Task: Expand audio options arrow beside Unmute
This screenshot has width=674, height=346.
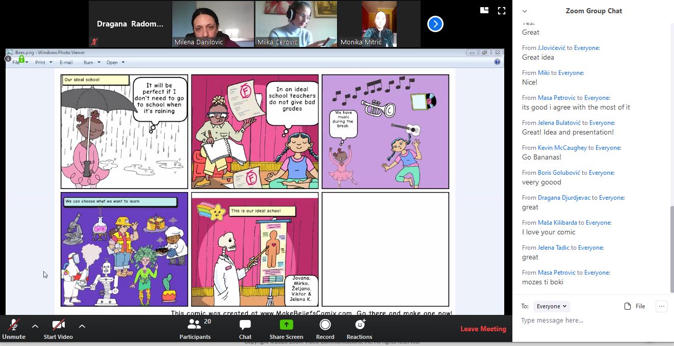Action: (35, 326)
